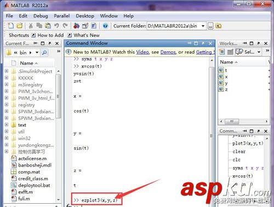
Task: Open the Debug menu
Action: pos(41,16)
